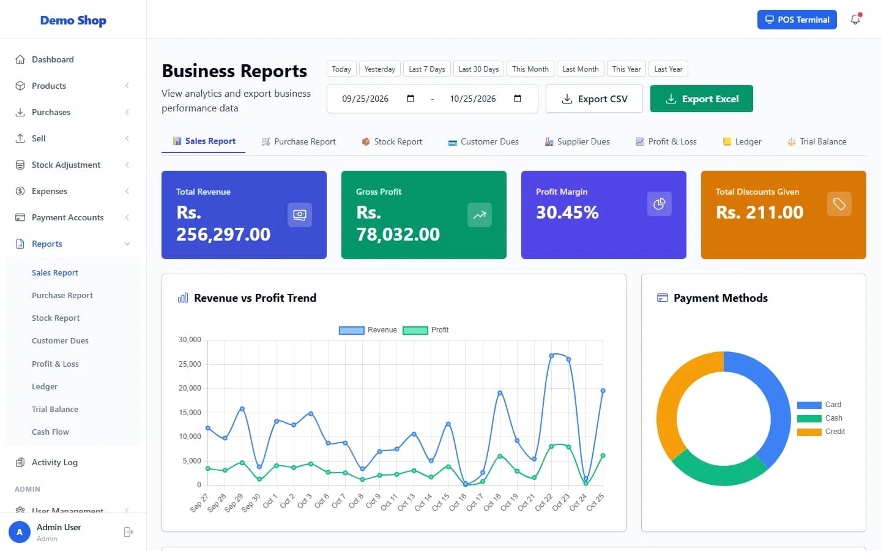Image resolution: width=881 pixels, height=551 pixels.
Task: Click the Dashboard home icon
Action: (20, 59)
